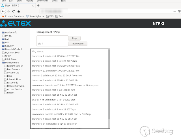
Task: Collapse the Management folder
Action: (x=11, y=63)
